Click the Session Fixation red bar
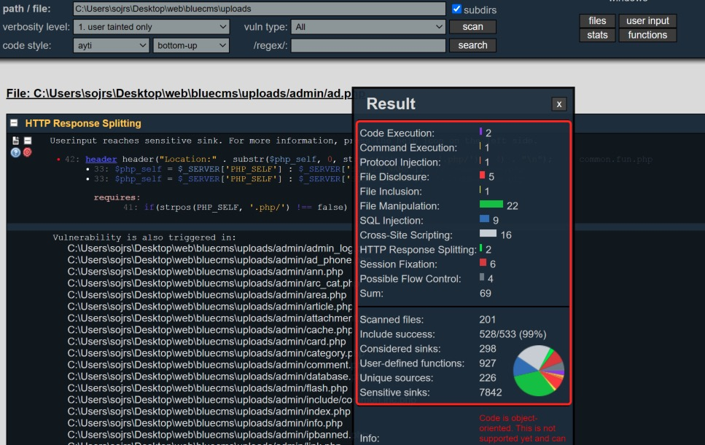Viewport: 705px width, 445px height. coord(483,262)
